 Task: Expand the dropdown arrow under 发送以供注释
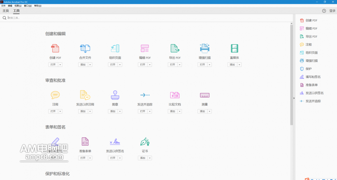[90, 111]
